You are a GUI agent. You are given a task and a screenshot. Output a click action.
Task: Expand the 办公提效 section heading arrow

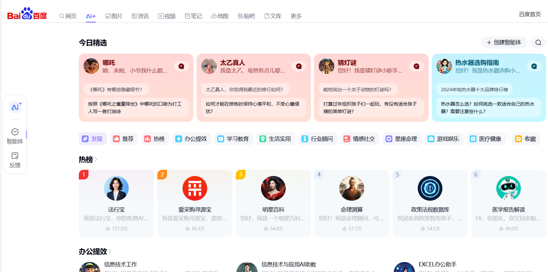[110, 251]
